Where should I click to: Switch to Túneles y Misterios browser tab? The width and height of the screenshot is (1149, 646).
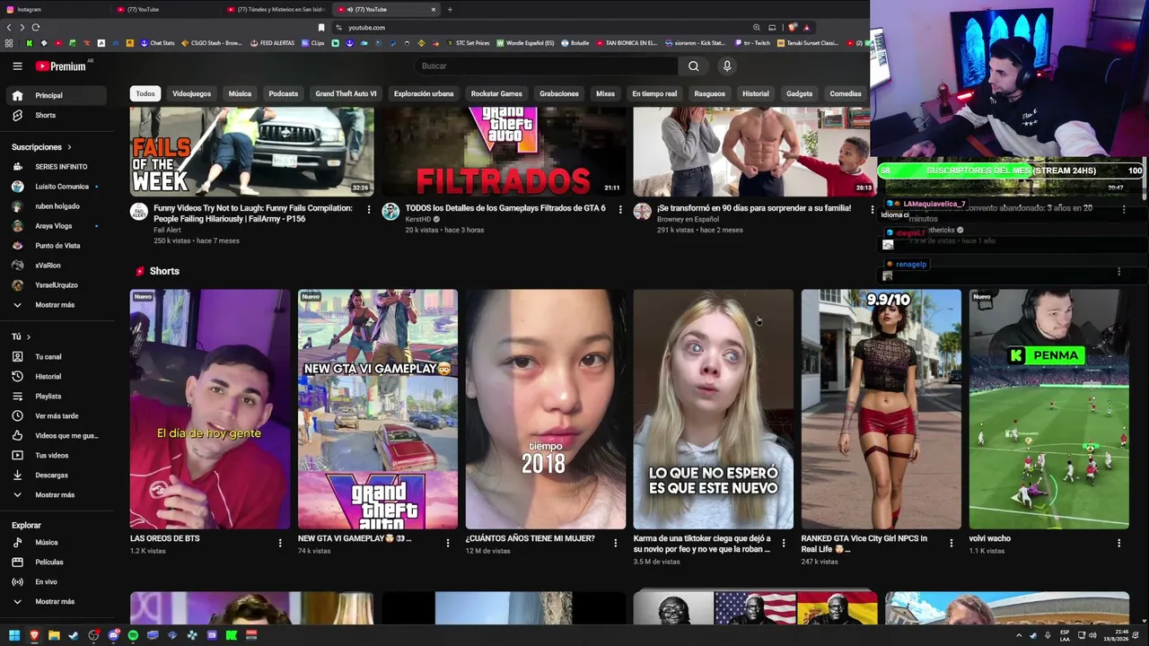click(x=276, y=9)
